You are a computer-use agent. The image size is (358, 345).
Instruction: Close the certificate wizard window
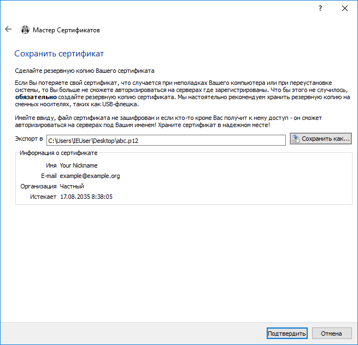click(345, 8)
